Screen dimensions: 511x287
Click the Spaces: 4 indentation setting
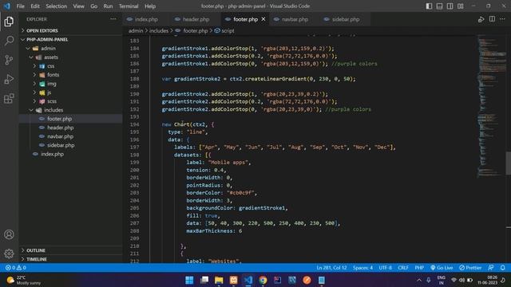(x=362, y=268)
